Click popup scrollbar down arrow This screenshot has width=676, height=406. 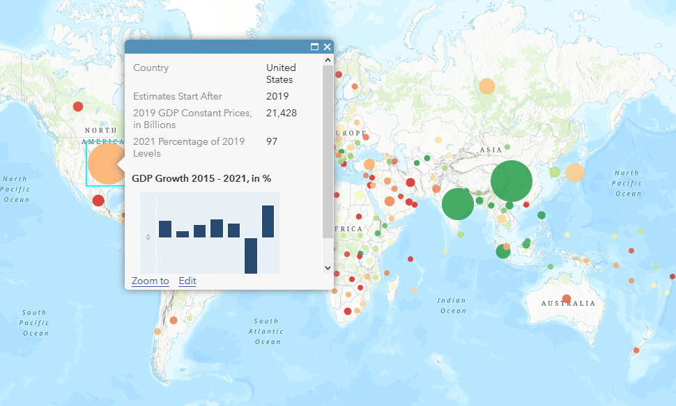tap(328, 268)
